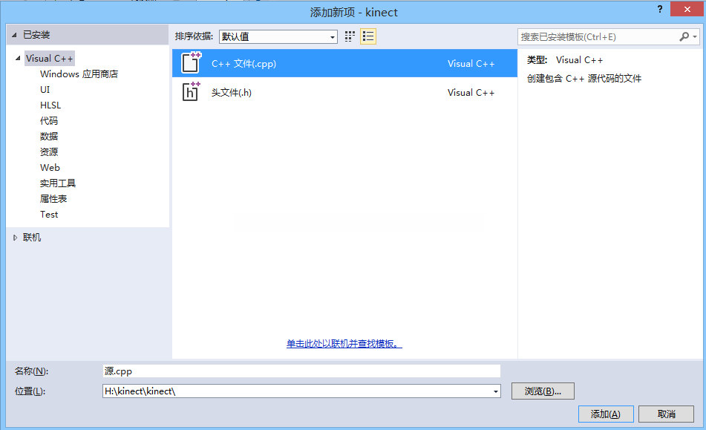Select the 属性表 category

coord(53,198)
